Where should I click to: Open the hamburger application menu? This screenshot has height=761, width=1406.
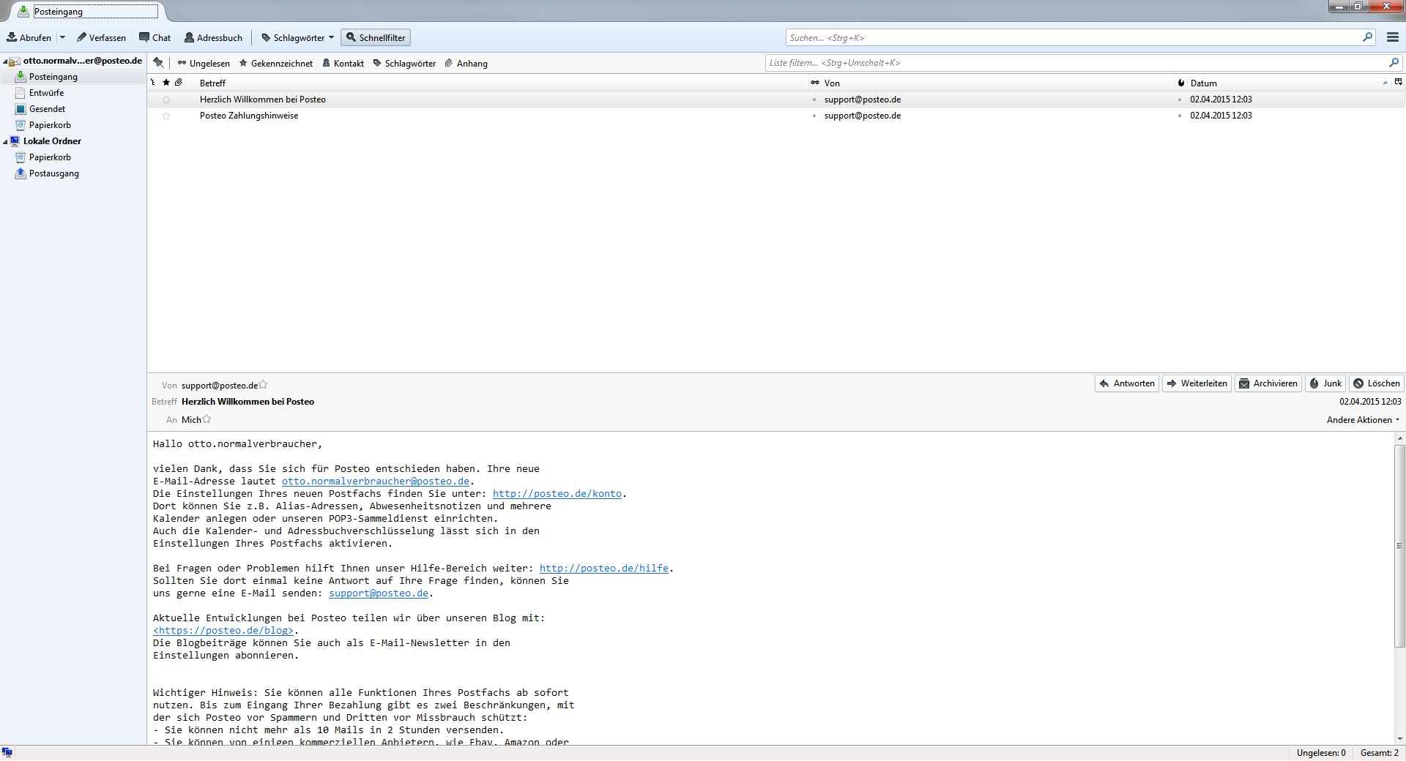coord(1392,37)
